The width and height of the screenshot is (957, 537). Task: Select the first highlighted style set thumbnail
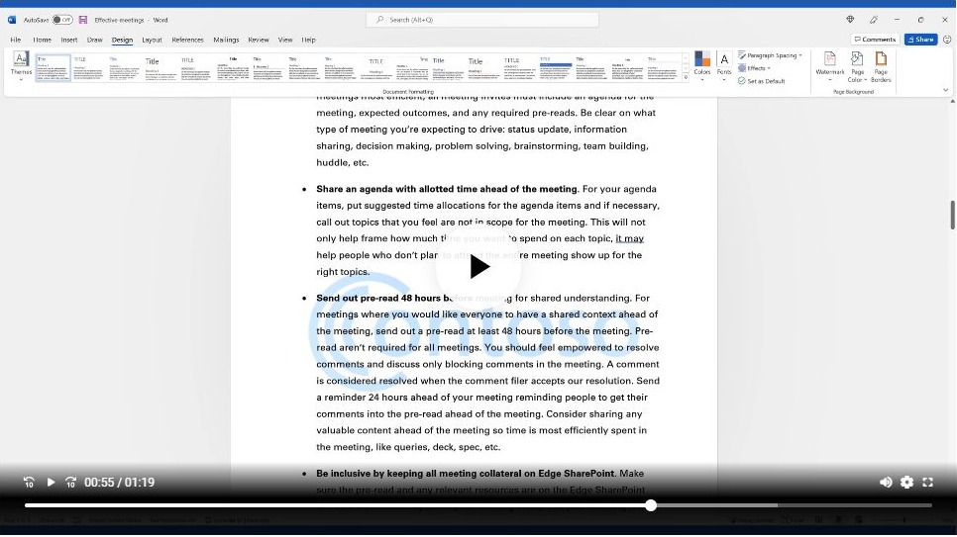pos(53,67)
